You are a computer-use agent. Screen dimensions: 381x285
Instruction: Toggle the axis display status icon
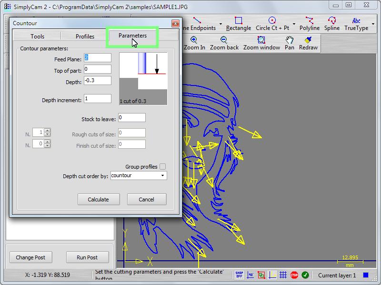(x=272, y=275)
